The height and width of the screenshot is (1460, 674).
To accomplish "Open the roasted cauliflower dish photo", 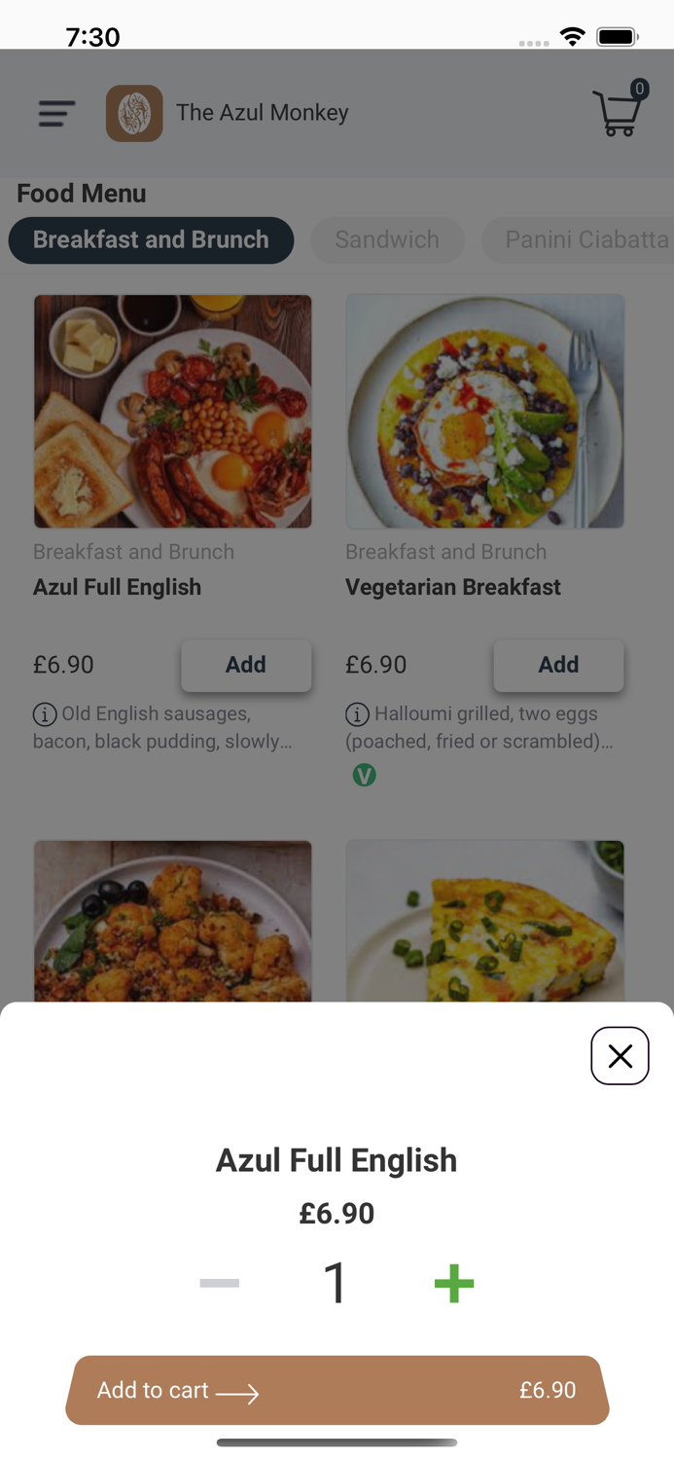I will click(x=173, y=922).
